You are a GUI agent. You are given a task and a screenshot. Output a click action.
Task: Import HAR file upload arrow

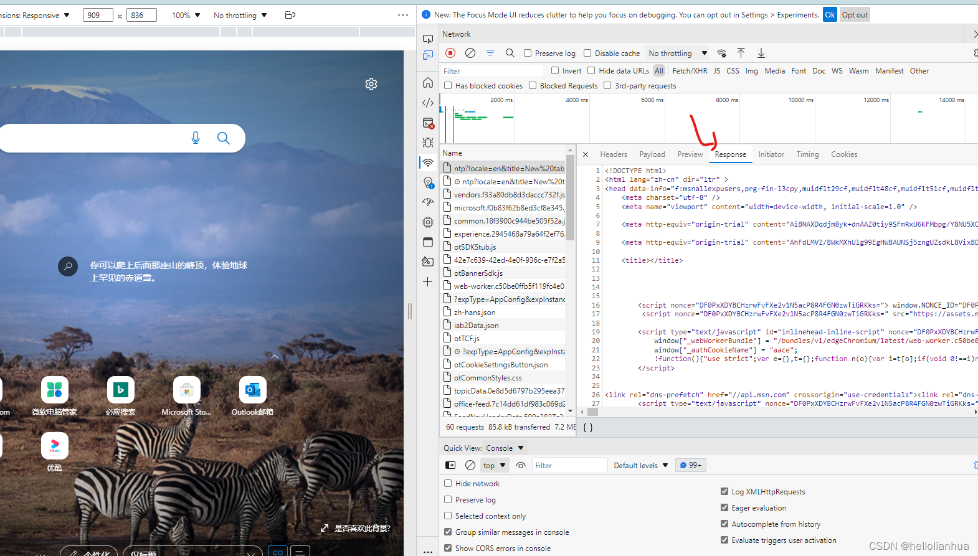pyautogui.click(x=741, y=53)
